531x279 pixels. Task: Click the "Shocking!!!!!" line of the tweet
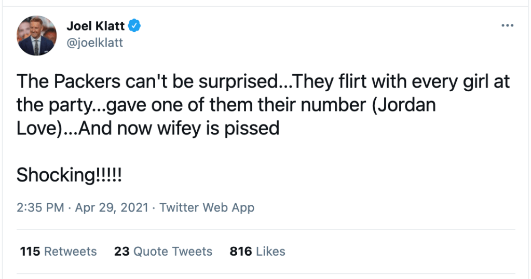tap(69, 175)
